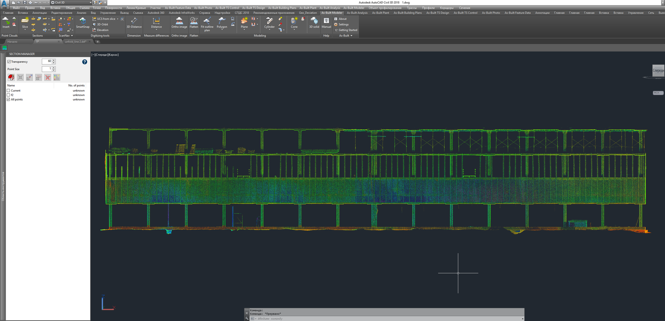The width and height of the screenshot is (665, 321).
Task: Click the Elevation digitizing tool
Action: coord(100,30)
